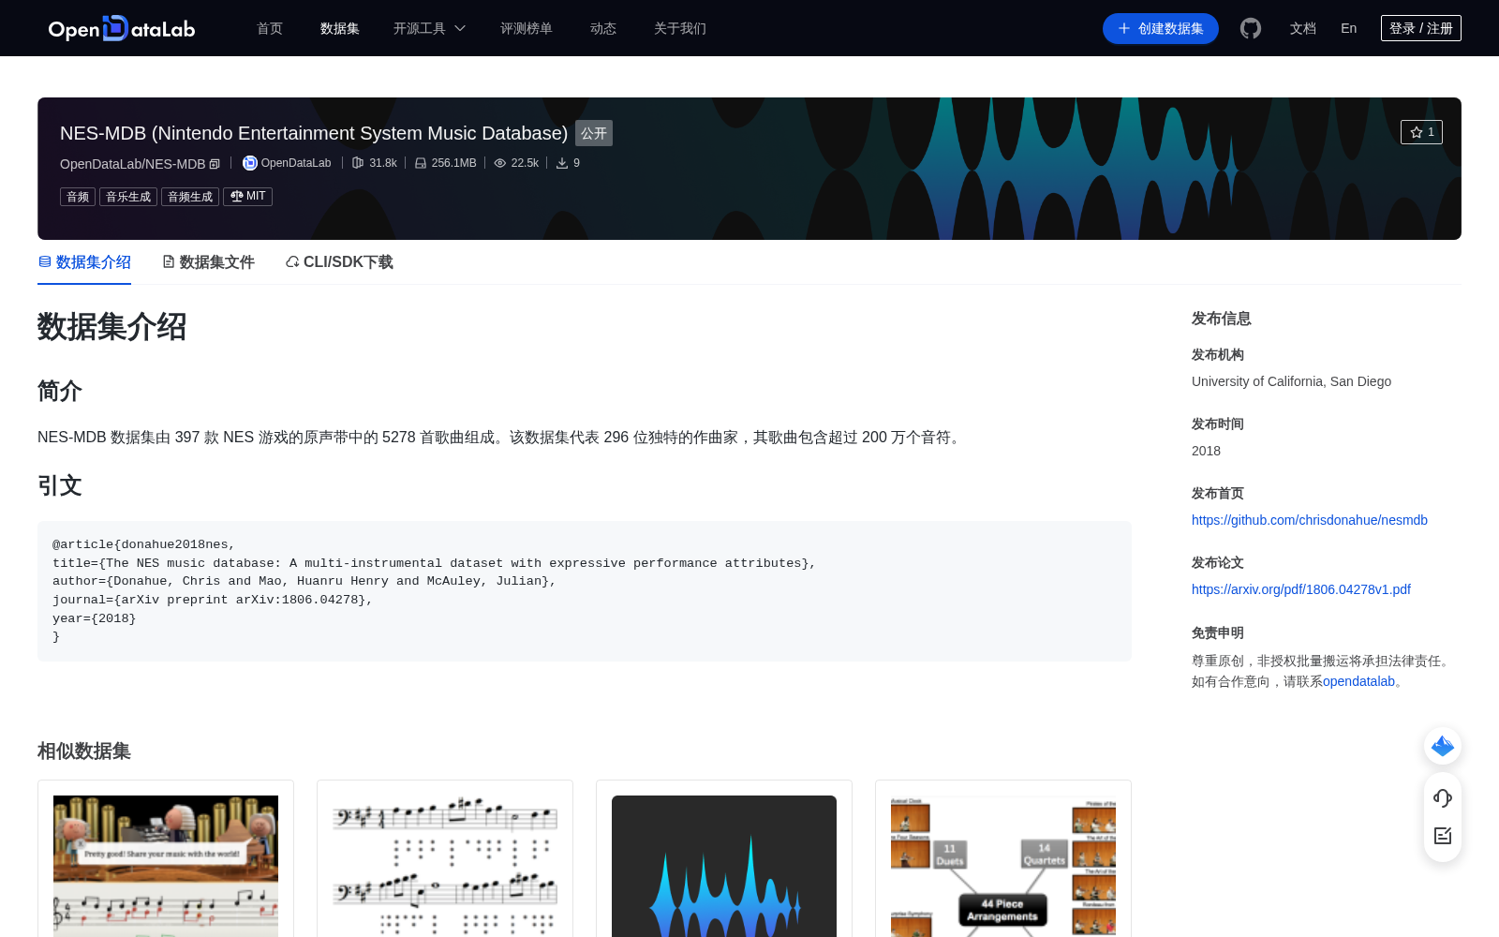The width and height of the screenshot is (1499, 937).
Task: Go to the 首页 menu item
Action: point(270,28)
